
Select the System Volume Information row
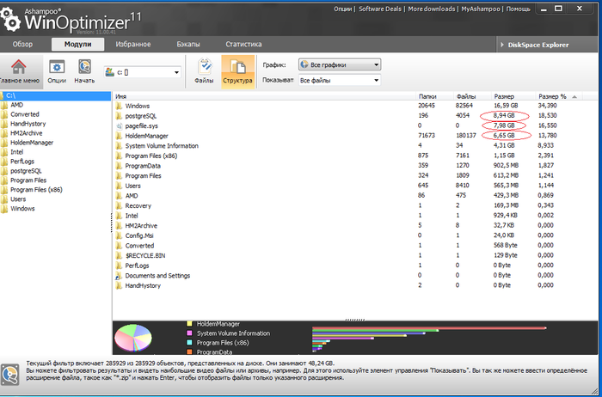pyautogui.click(x=355, y=146)
